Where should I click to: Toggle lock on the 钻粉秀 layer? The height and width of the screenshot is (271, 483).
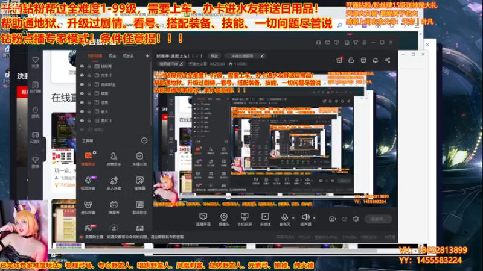coord(89,66)
